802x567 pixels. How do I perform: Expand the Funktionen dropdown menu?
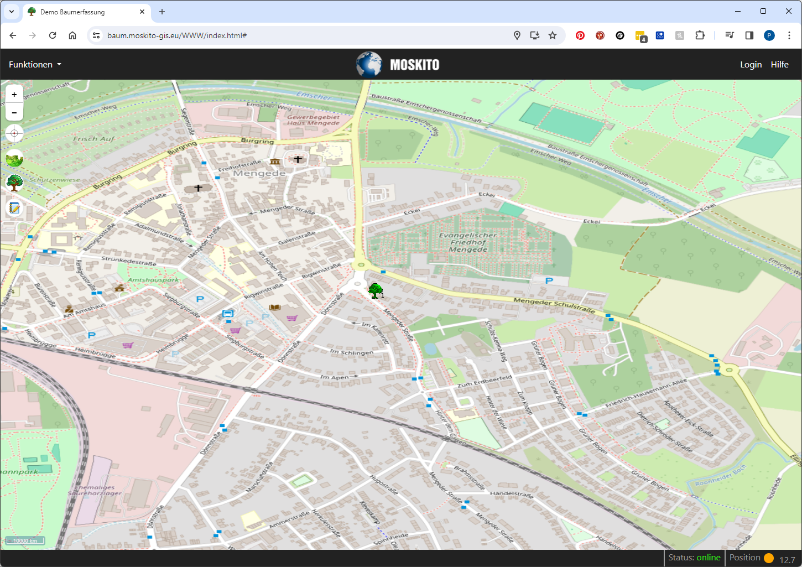(35, 65)
